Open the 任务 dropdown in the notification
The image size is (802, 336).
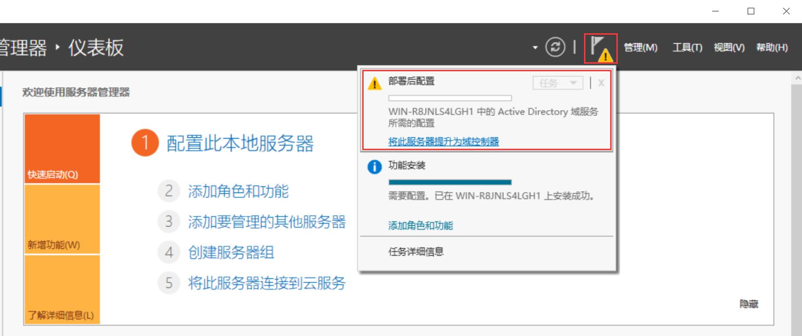(x=557, y=82)
